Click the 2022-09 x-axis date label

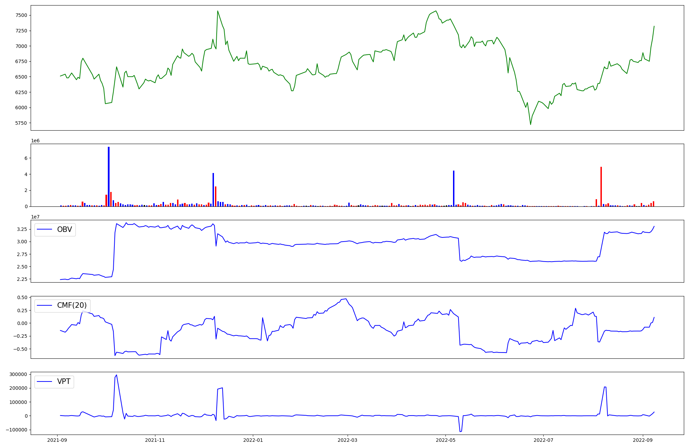pos(643,440)
